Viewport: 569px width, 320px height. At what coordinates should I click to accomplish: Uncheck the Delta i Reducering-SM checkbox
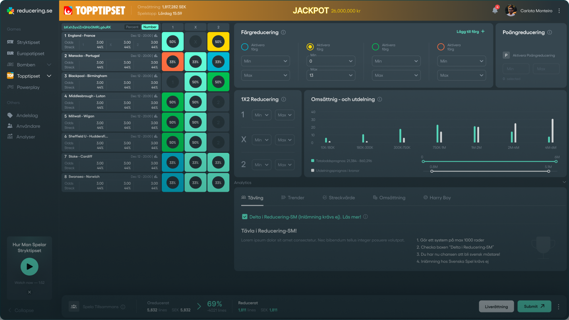click(245, 217)
